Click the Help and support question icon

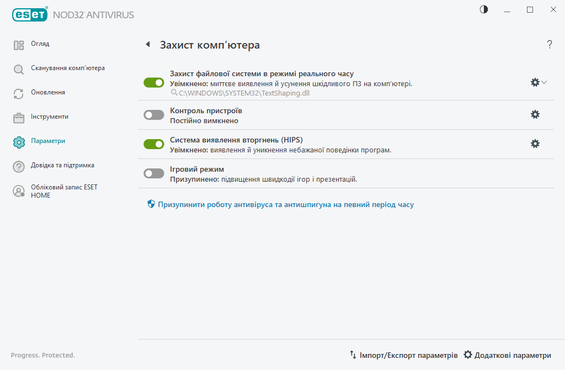click(x=19, y=167)
